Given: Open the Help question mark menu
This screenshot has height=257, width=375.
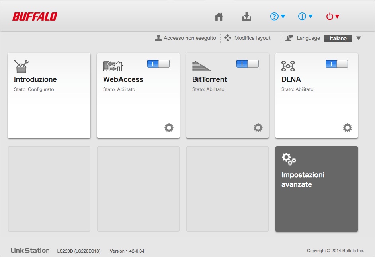Looking at the screenshot, I should coord(277,16).
